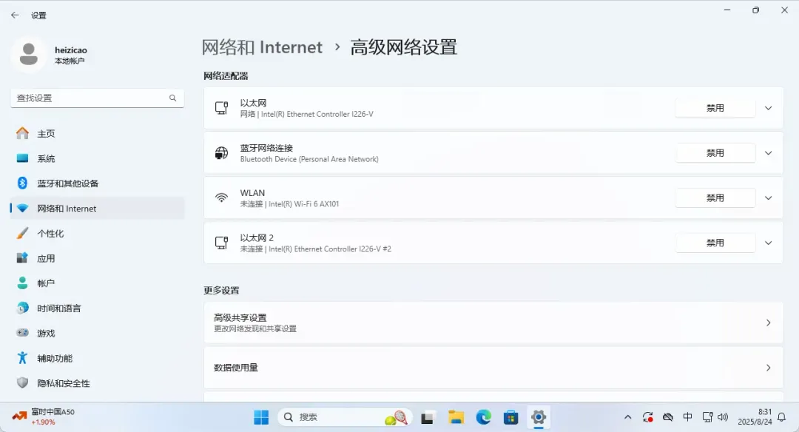Disable the WLAN adapter with 禁用 button
This screenshot has width=799, height=432.
pyautogui.click(x=715, y=198)
